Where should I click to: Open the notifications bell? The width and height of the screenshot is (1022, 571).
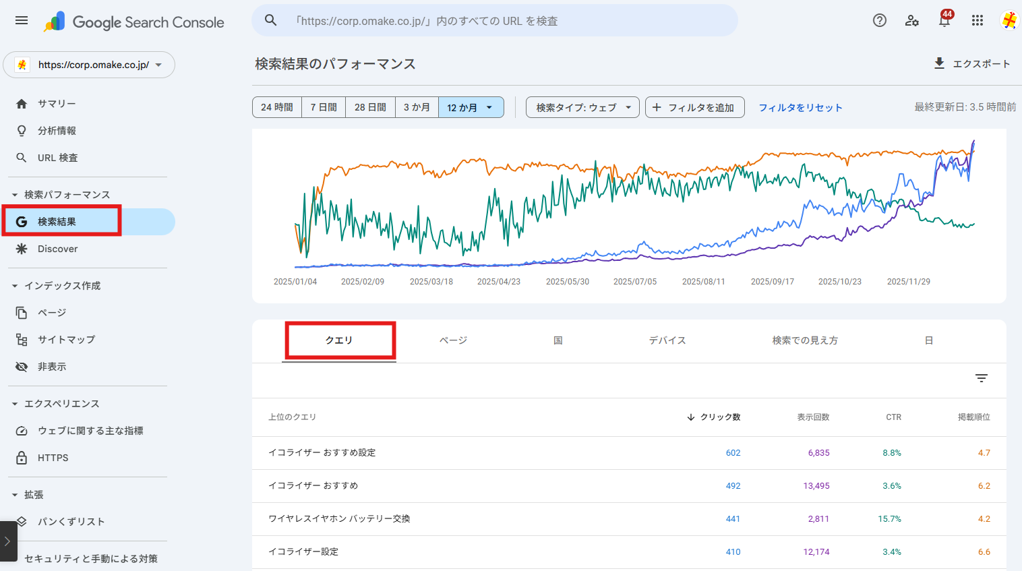click(x=944, y=21)
